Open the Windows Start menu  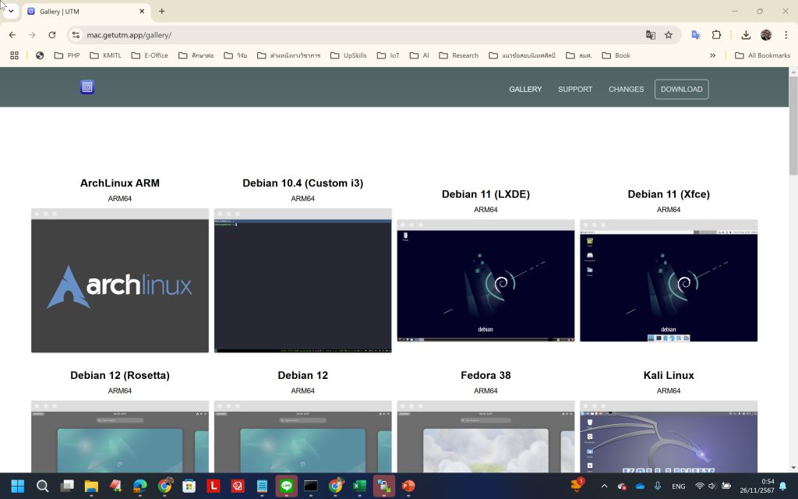tap(18, 486)
